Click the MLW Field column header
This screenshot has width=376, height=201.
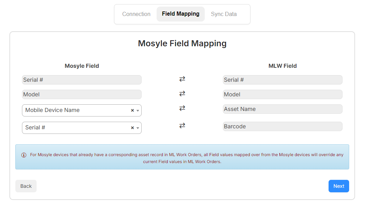click(283, 66)
